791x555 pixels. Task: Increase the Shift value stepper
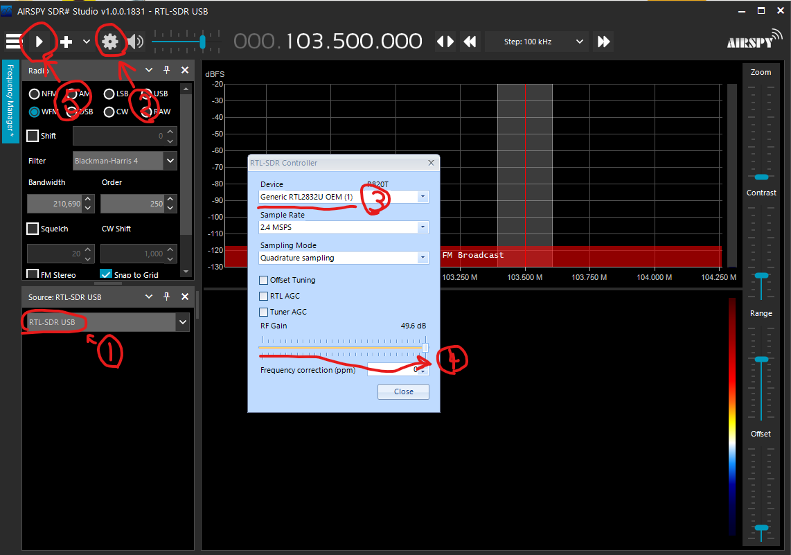(x=170, y=132)
